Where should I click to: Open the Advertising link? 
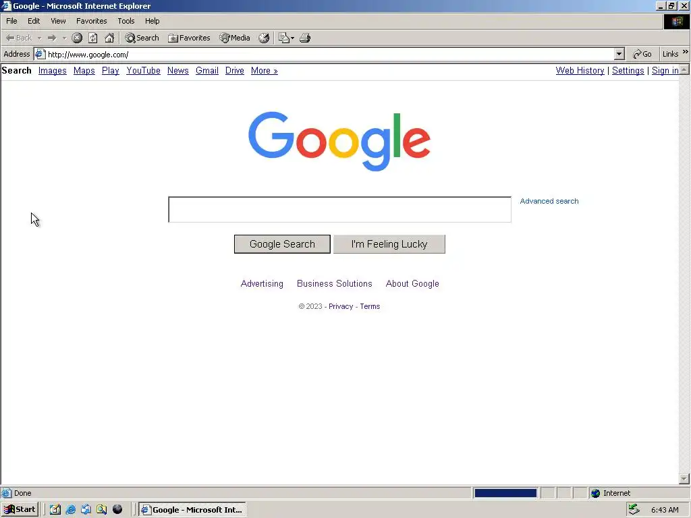(262, 284)
